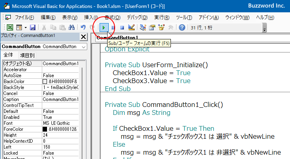Edit the Caption property value CommandButton1
290x159 pixels.
coord(60,99)
